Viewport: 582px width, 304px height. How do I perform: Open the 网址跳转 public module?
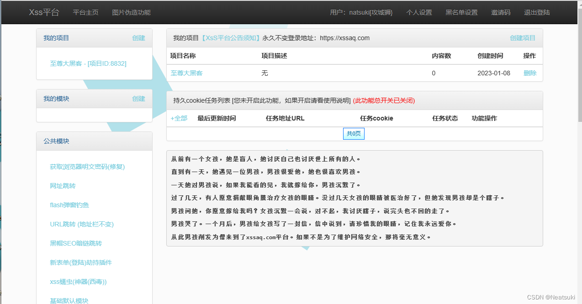(63, 186)
